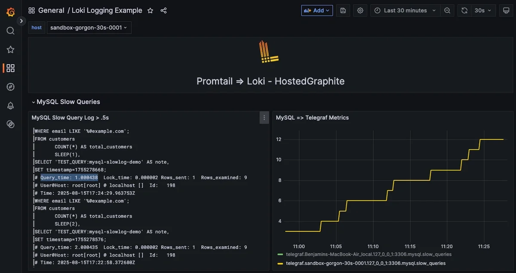
Task: Refresh the dashboard now
Action: click(464, 10)
